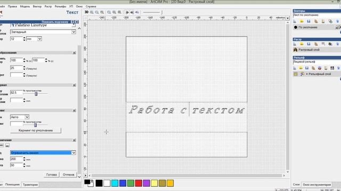
Task: Click left small alignment icon above Ограничить окном
Action: (2, 145)
